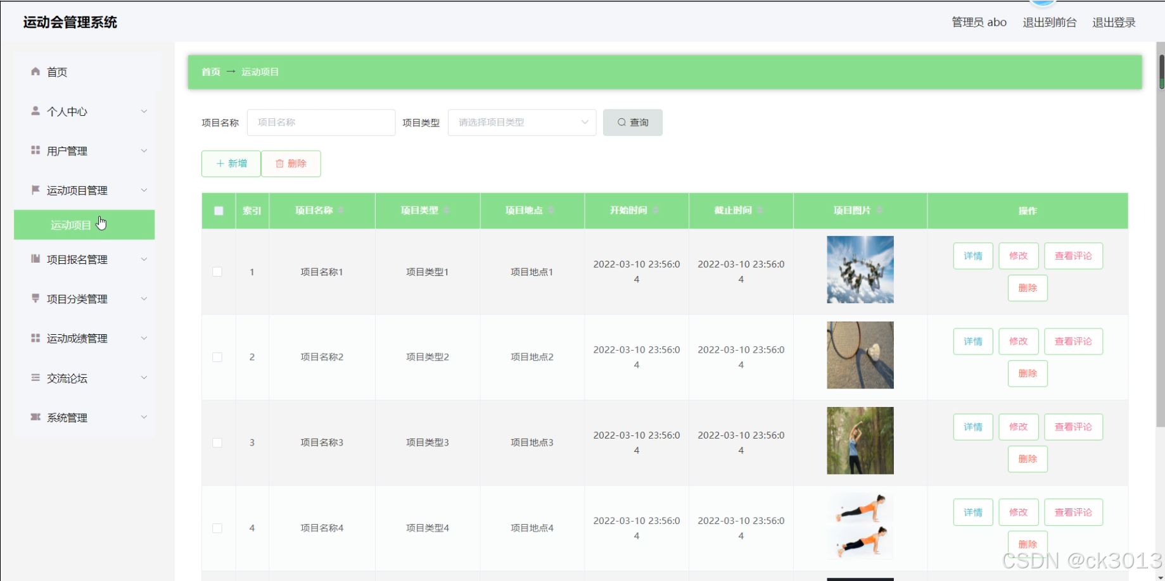Open badminton racket thumbnail in row 2
1165x581 pixels.
point(860,355)
